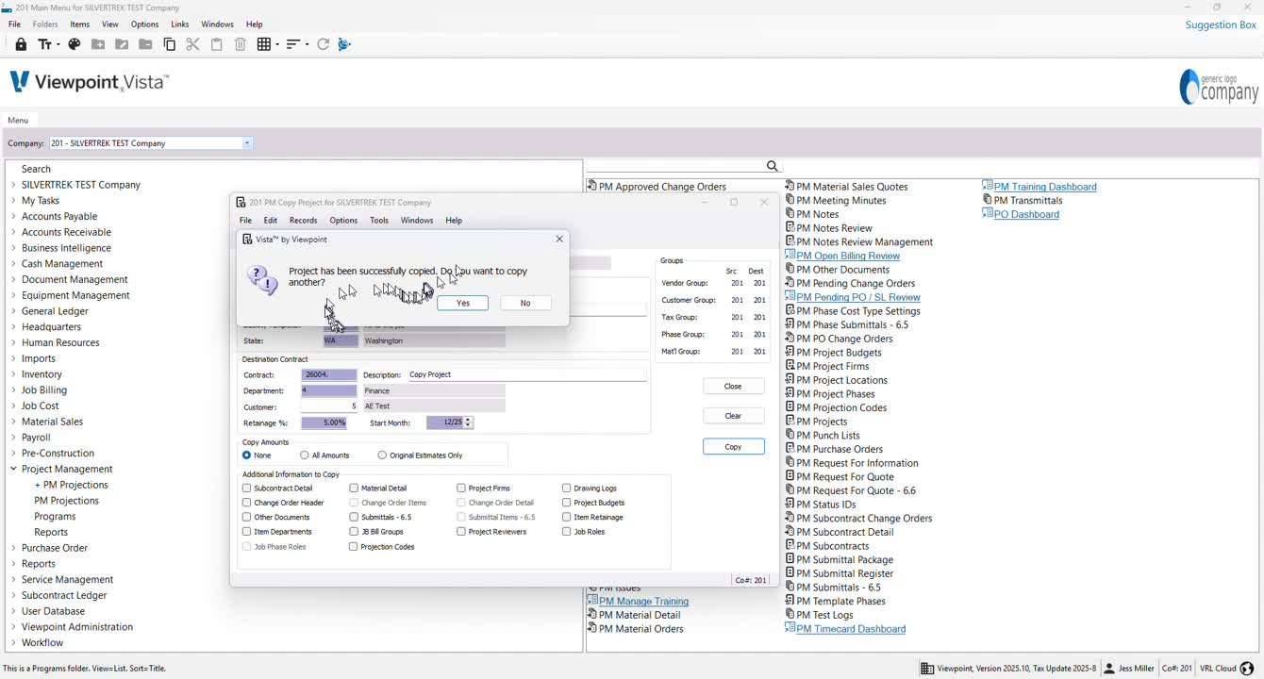
Task: Check the Subcontract Detail checkbox
Action: point(247,489)
